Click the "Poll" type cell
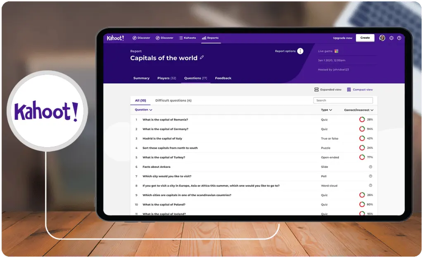 click(x=323, y=176)
